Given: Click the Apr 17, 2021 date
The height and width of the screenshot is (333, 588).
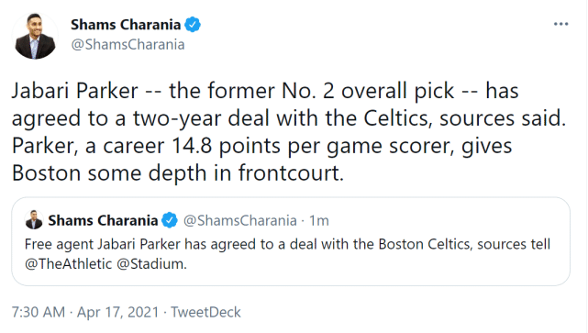Looking at the screenshot, I should (x=117, y=312).
